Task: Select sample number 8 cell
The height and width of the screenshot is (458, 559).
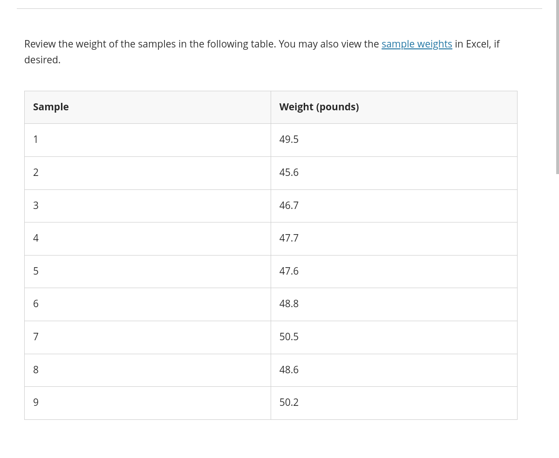Action: [x=148, y=370]
